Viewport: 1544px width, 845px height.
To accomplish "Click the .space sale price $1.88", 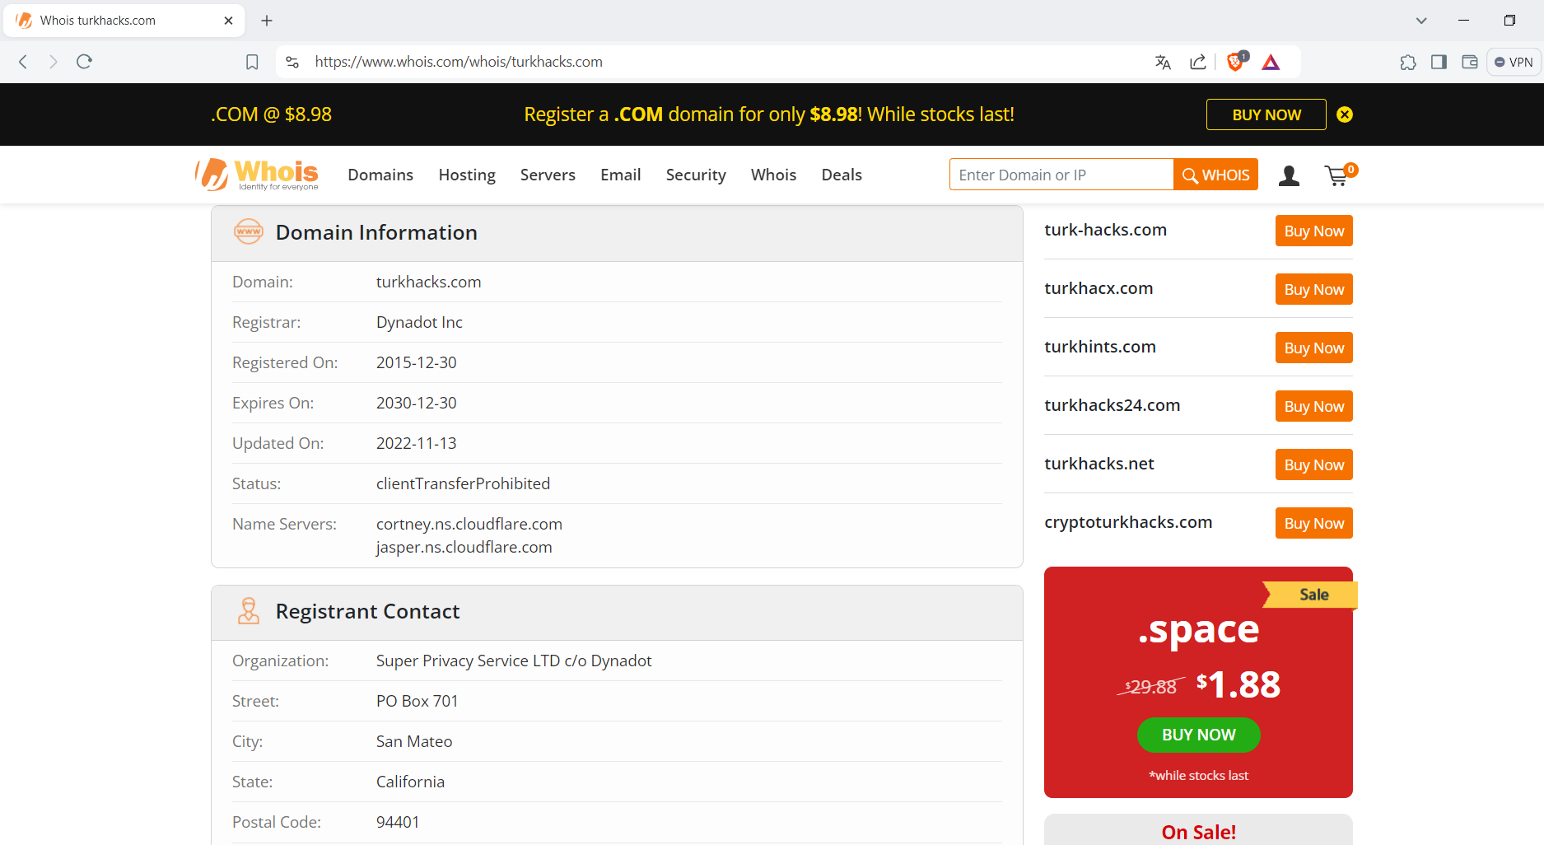I will (1238, 684).
